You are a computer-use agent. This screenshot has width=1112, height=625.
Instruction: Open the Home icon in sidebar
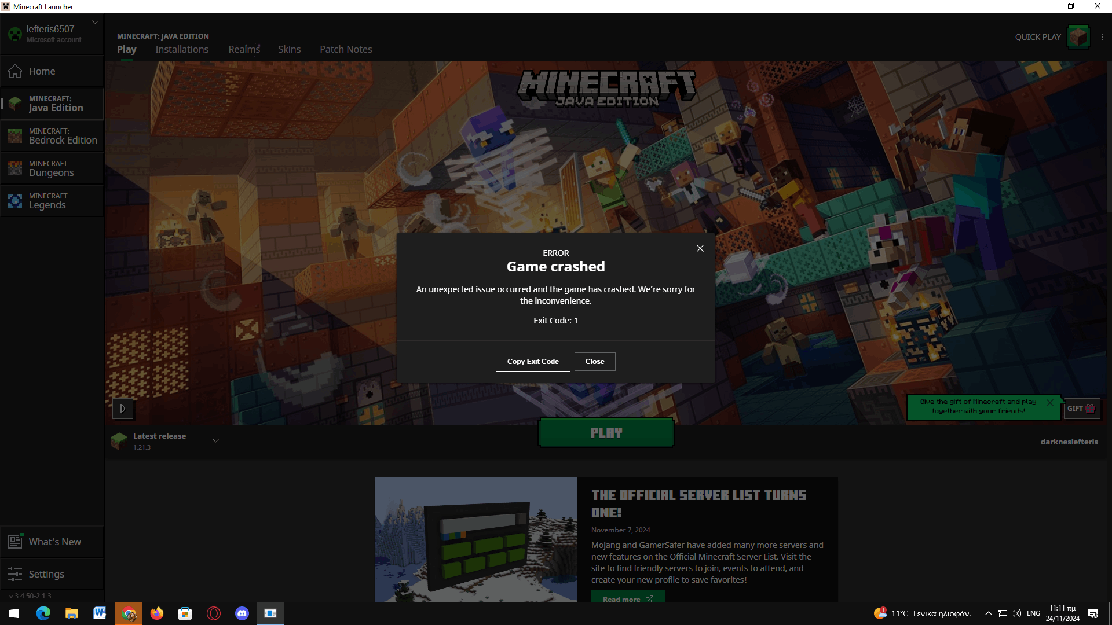point(15,71)
